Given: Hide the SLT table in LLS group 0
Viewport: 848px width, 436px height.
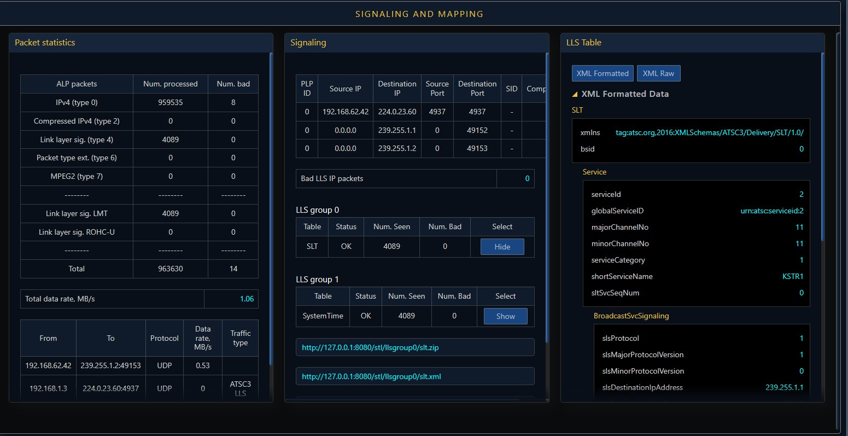Looking at the screenshot, I should [502, 247].
